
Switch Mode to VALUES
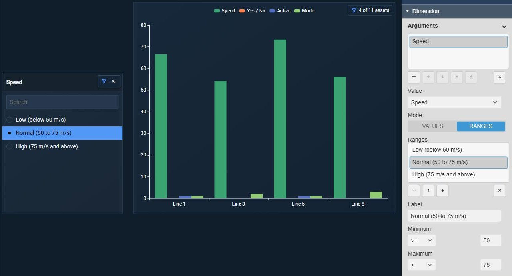432,126
